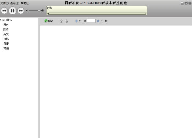192x138 pixels.
Task: Select 英文 category in sidebar
Action: coord(6,34)
